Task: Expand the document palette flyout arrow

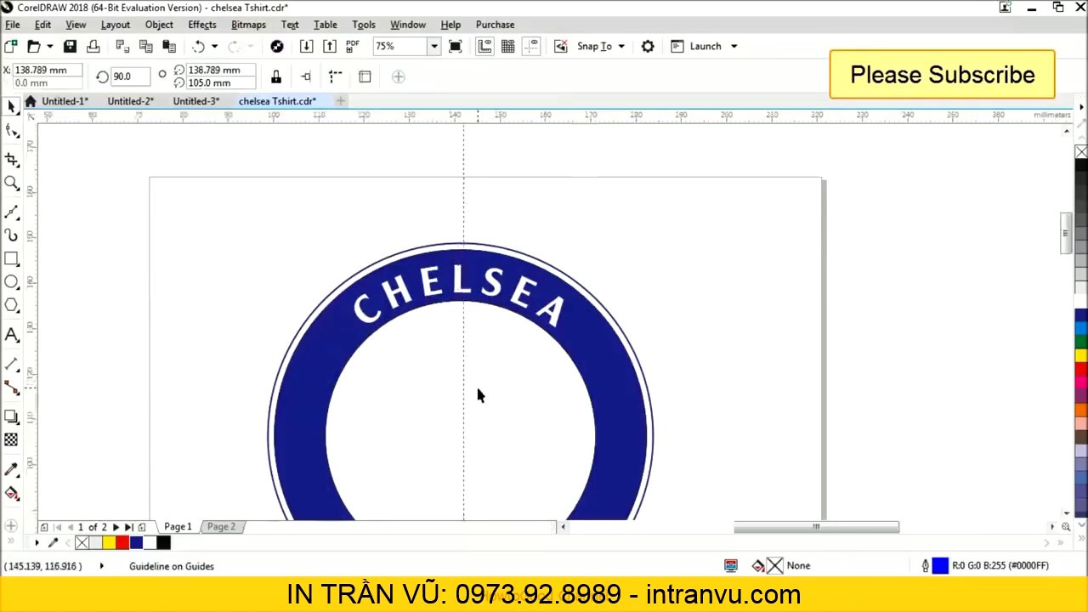Action: (37, 542)
